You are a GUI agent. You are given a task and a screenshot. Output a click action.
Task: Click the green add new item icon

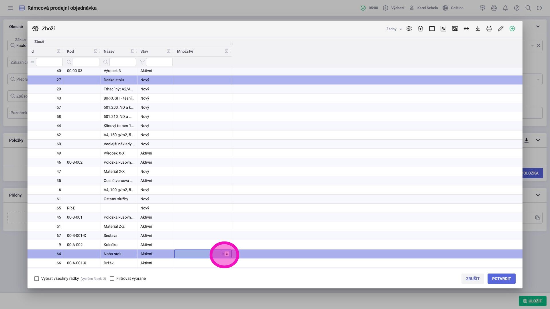tap(512, 29)
